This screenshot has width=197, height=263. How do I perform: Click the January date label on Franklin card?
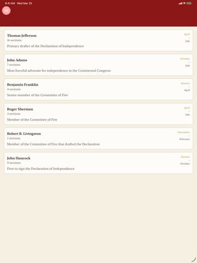pyautogui.click(x=186, y=83)
